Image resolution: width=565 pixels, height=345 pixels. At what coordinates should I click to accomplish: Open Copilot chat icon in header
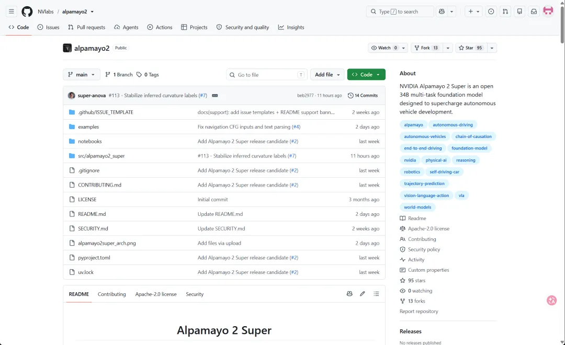[442, 11]
